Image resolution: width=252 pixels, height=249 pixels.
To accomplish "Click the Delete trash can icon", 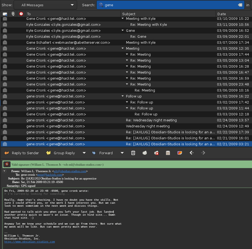I will pyautogui.click(x=133, y=153).
